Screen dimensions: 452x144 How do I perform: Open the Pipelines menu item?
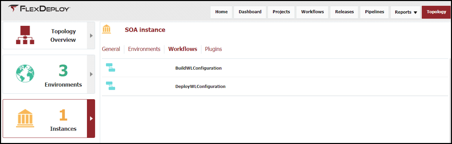(x=375, y=12)
